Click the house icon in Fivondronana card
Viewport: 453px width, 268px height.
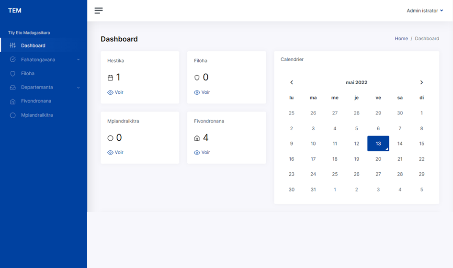pyautogui.click(x=197, y=138)
